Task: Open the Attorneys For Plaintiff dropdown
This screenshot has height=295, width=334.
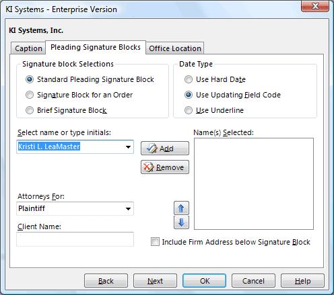Action: click(128, 209)
